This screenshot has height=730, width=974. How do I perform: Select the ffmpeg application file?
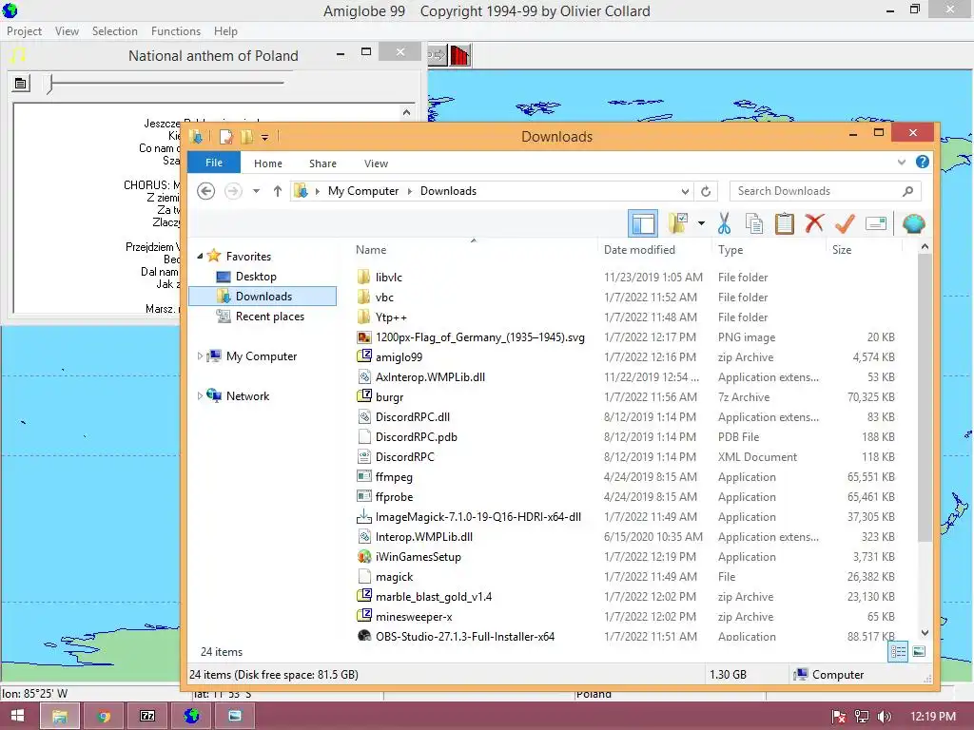[x=394, y=477]
